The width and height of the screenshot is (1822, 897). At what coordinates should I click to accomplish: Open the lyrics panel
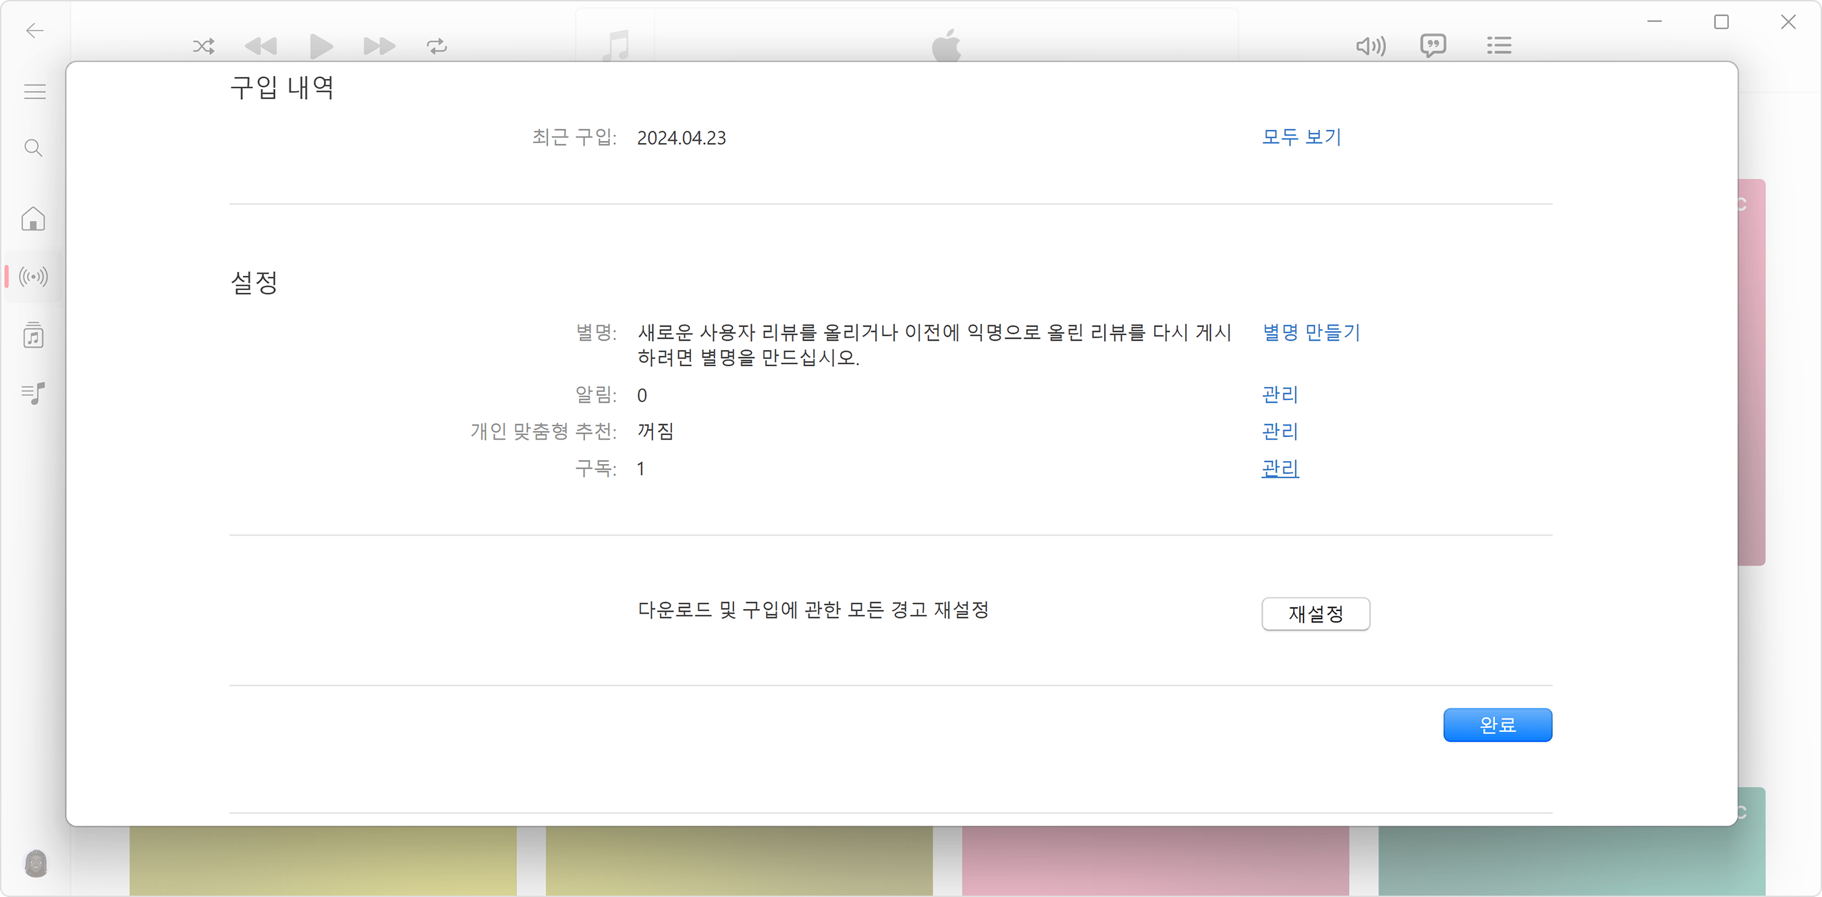coord(1433,45)
